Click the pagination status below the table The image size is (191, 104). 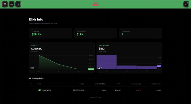(x=95, y=98)
